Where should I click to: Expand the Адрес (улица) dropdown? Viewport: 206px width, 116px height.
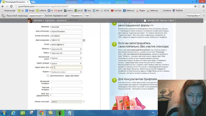coord(66,63)
